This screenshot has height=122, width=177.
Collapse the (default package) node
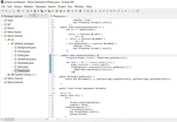click(9, 44)
